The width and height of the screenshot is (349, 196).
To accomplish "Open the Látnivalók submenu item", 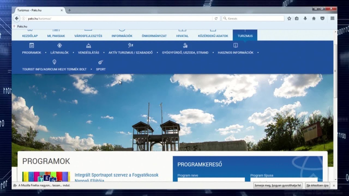I will (x=59, y=53).
